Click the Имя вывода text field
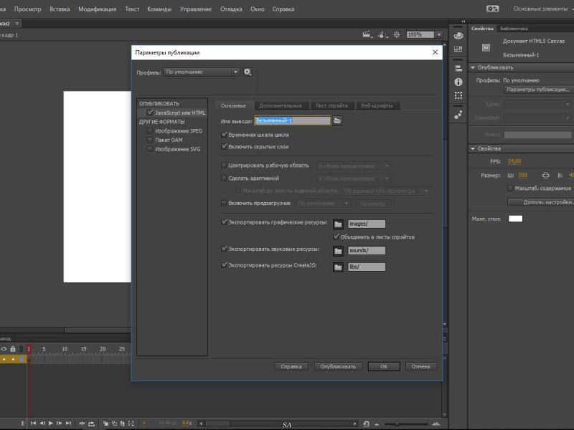Image resolution: width=574 pixels, height=430 pixels. (293, 120)
